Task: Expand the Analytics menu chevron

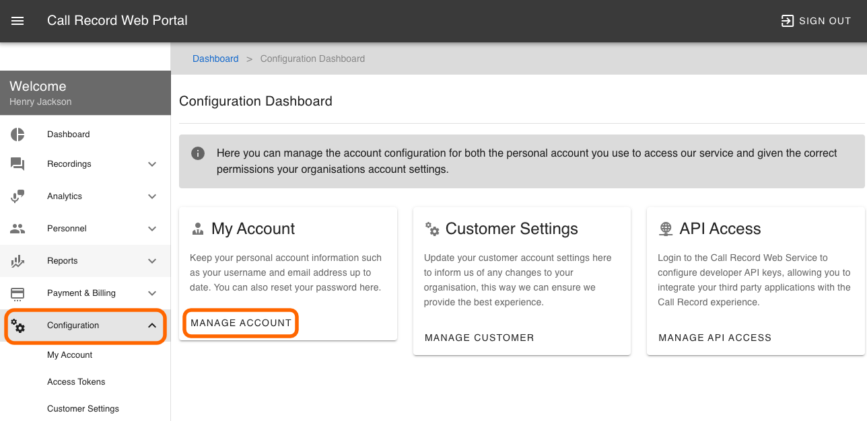Action: point(152,196)
